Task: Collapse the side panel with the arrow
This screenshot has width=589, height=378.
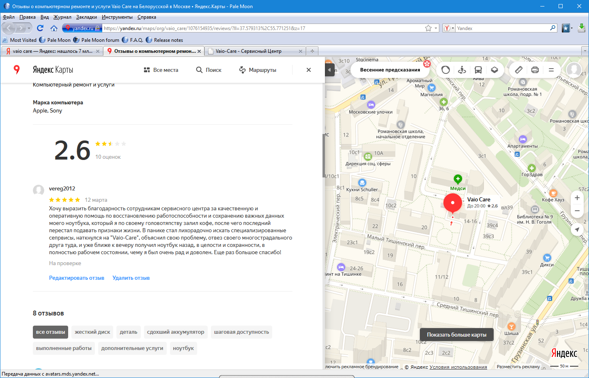Action: (x=329, y=70)
